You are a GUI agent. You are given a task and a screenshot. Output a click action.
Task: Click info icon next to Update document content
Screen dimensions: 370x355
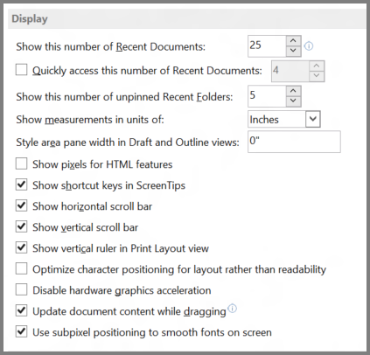click(x=233, y=309)
